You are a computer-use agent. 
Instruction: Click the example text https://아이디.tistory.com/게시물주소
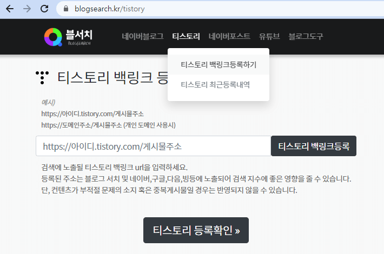point(92,114)
